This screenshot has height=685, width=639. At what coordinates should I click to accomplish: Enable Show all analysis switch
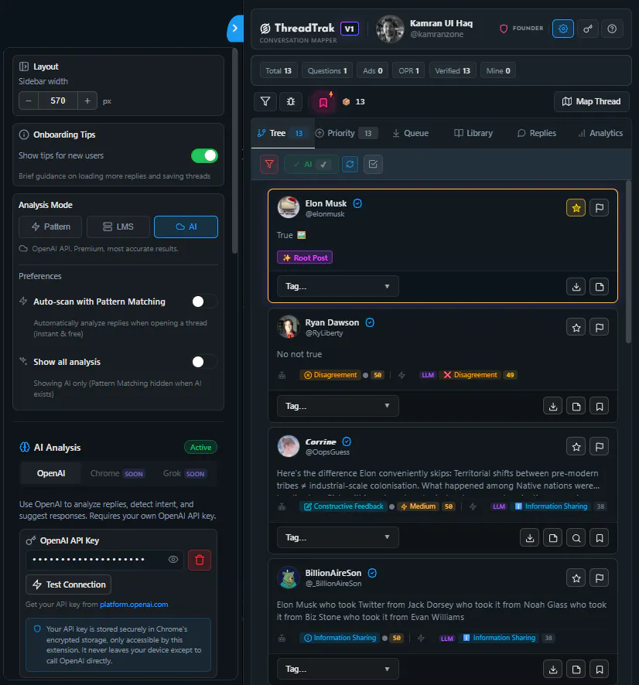pos(204,362)
